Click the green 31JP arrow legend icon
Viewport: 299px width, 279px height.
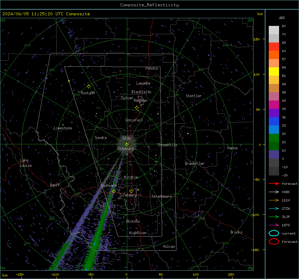[x=274, y=217]
